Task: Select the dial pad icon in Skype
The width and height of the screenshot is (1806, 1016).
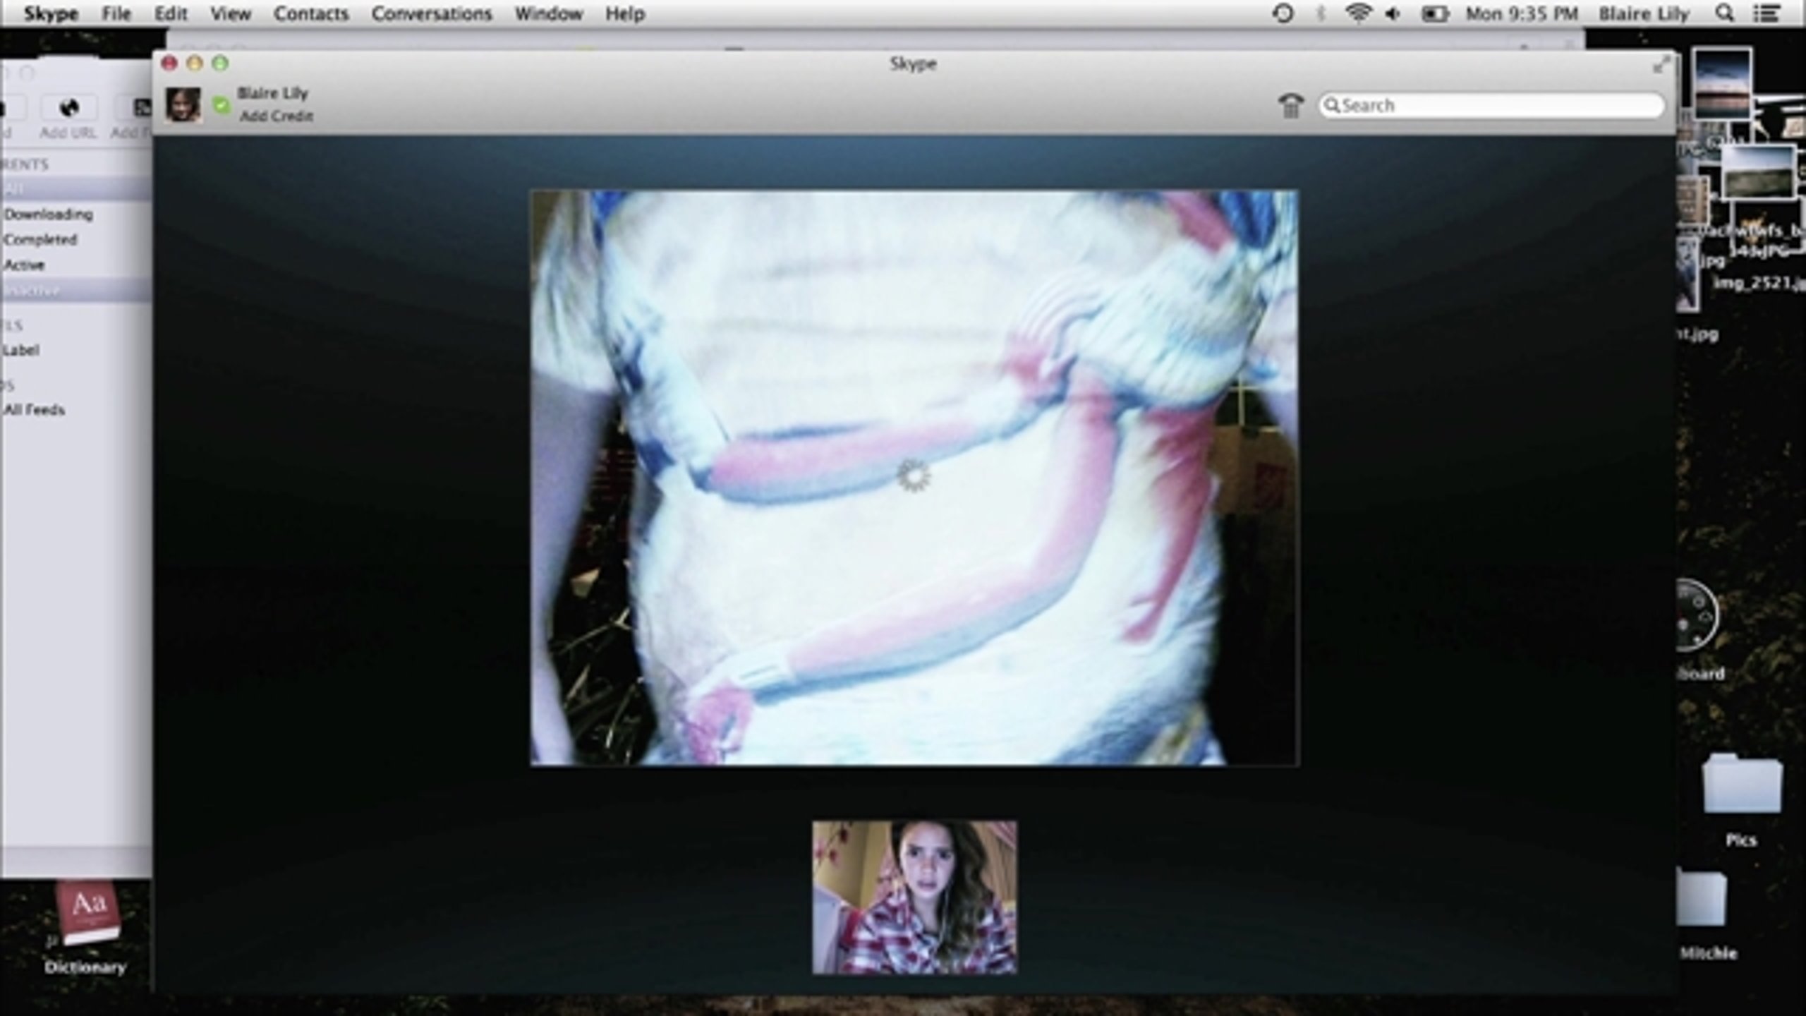Action: pyautogui.click(x=1290, y=106)
